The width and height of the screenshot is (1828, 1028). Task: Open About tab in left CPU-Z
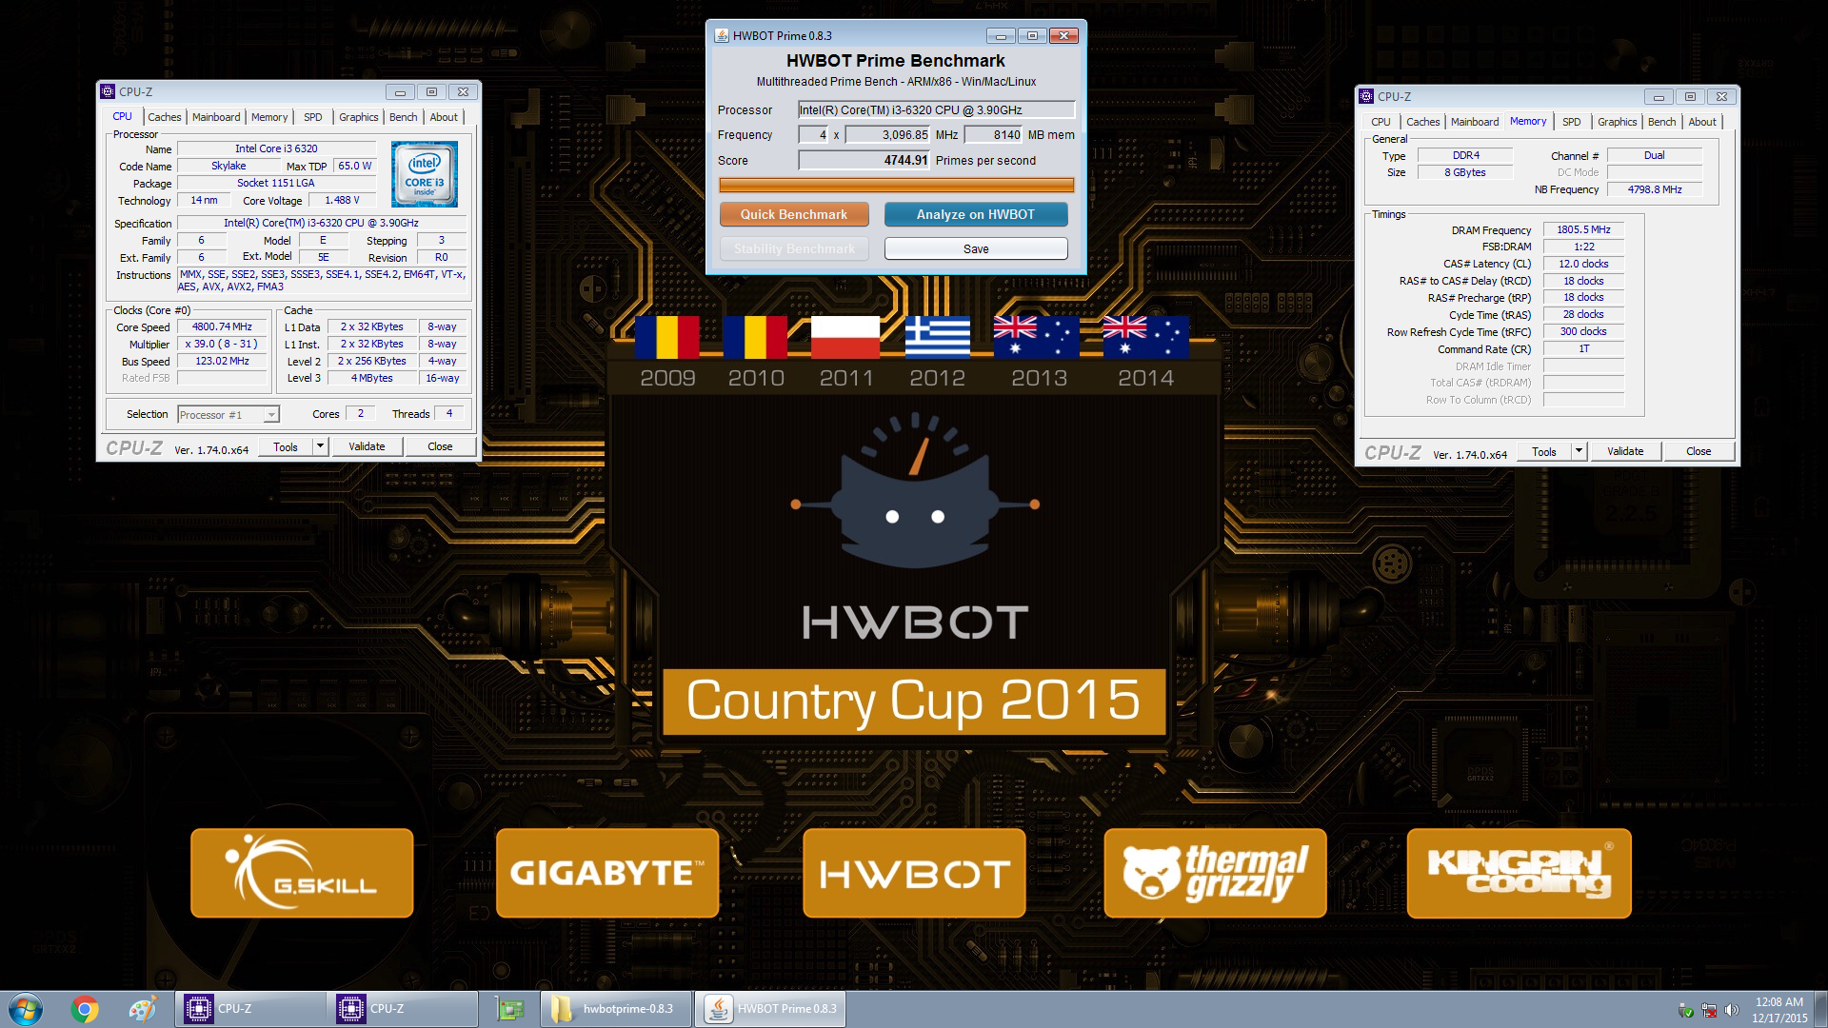(x=444, y=117)
